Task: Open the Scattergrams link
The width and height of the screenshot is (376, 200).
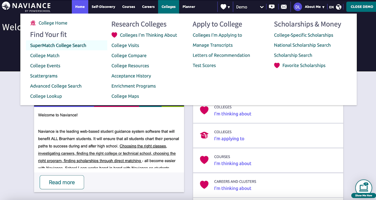Action: 44,76
